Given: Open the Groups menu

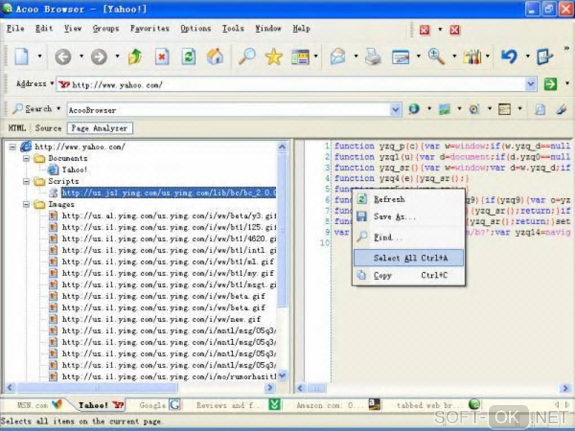Looking at the screenshot, I should tap(105, 28).
